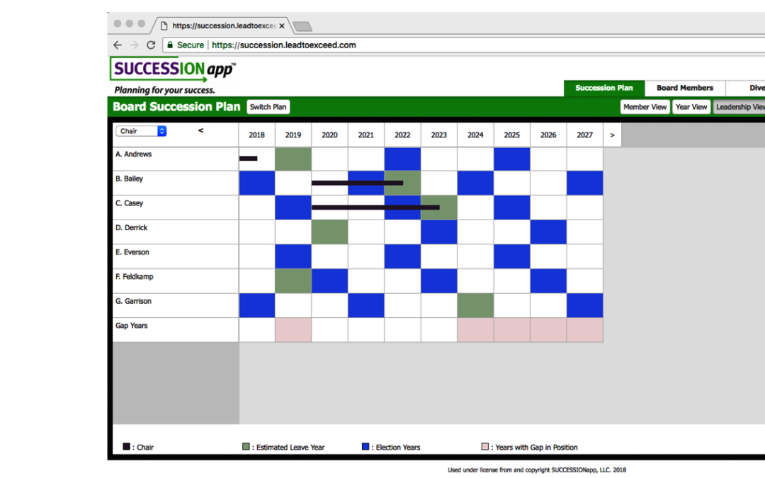Click G. Garrison 2024 leave year cell

[x=475, y=305]
